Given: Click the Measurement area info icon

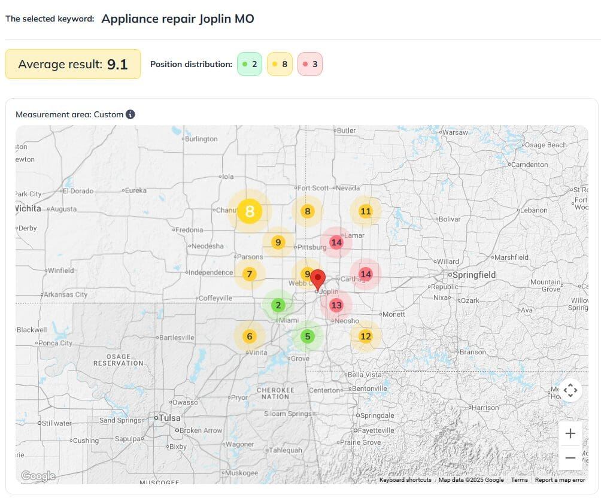Looking at the screenshot, I should (130, 114).
